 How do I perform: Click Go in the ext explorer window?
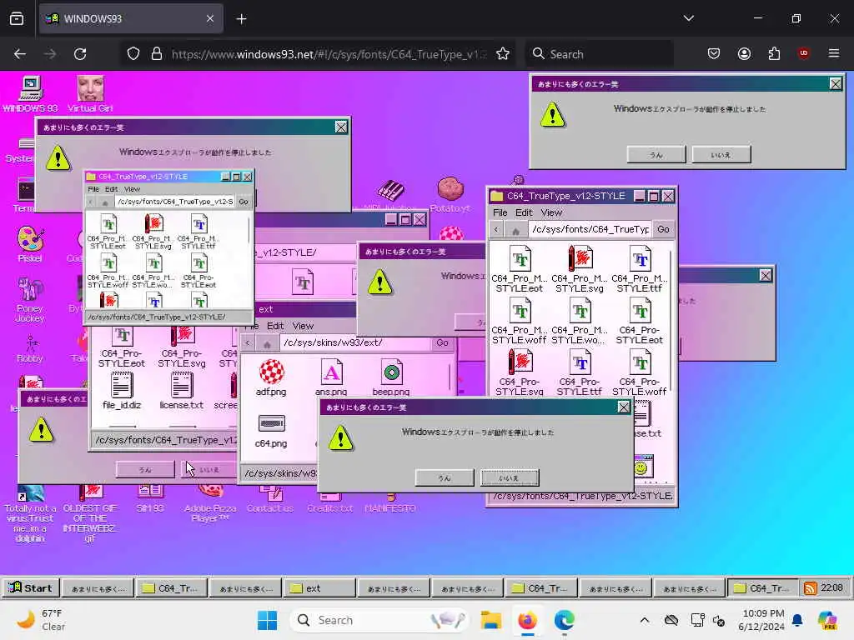point(442,342)
